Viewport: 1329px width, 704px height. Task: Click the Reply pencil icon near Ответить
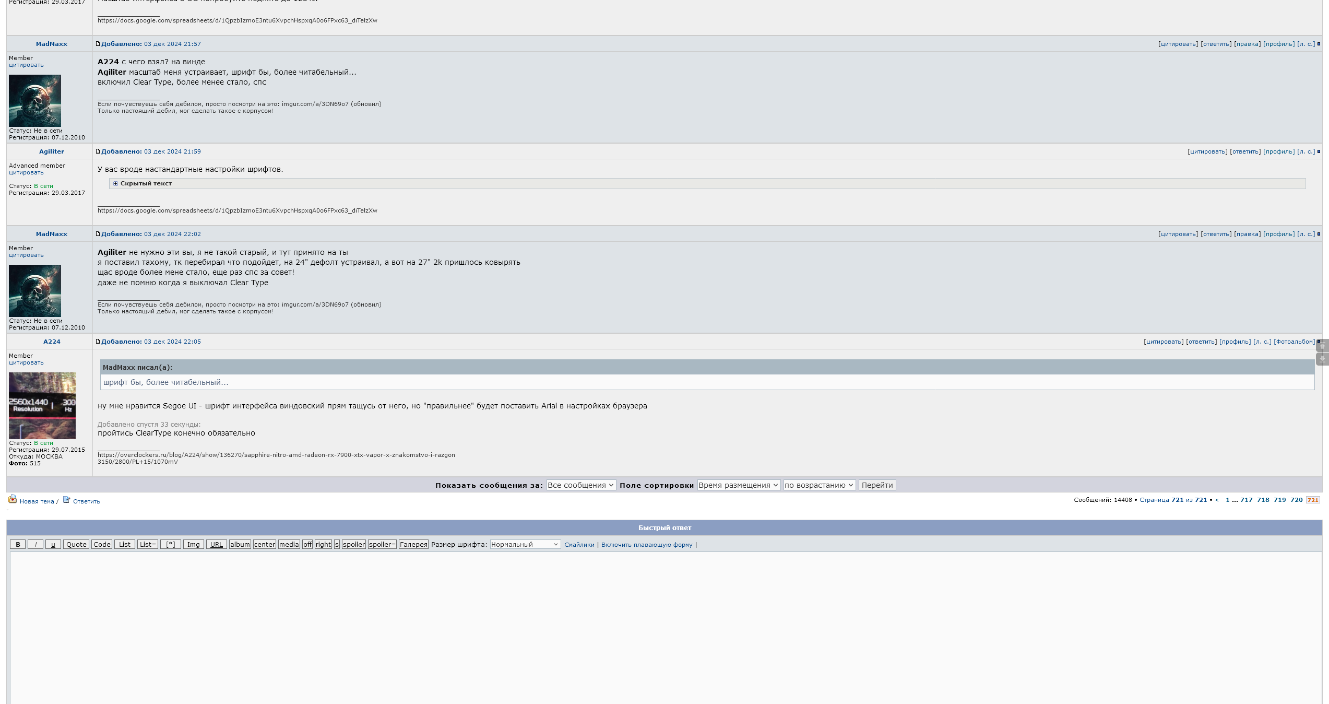coord(66,500)
